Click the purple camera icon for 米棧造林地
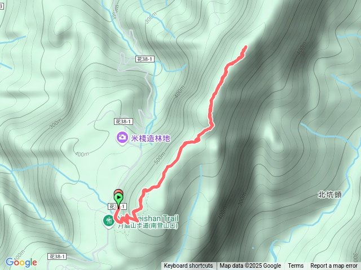 (122, 138)
